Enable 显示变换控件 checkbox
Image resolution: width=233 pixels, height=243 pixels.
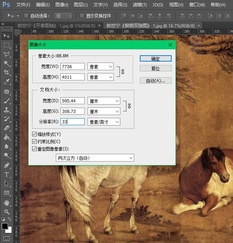[82, 16]
